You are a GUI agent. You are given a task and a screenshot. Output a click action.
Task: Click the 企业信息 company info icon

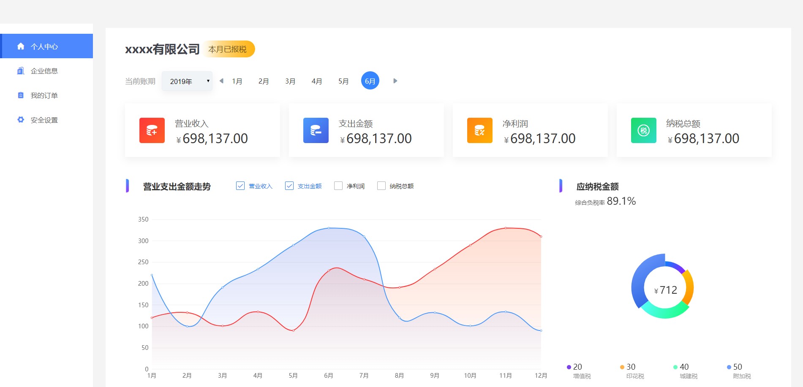(x=21, y=71)
